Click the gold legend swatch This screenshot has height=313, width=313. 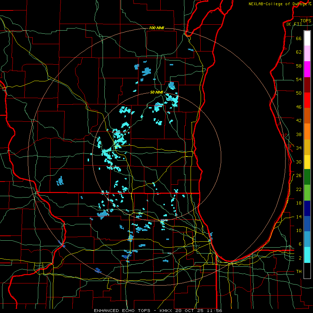(307, 147)
